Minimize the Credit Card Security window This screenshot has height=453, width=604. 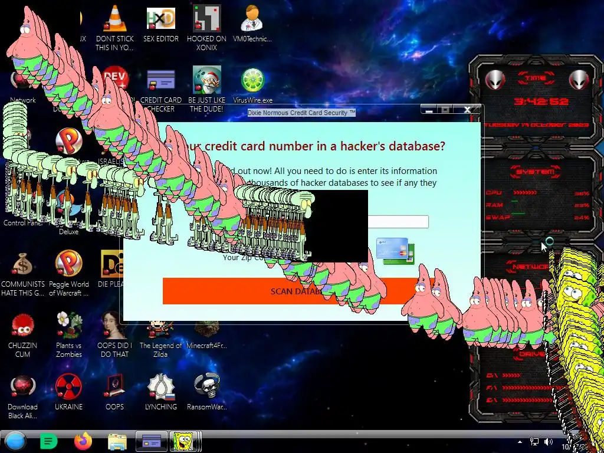(x=429, y=110)
